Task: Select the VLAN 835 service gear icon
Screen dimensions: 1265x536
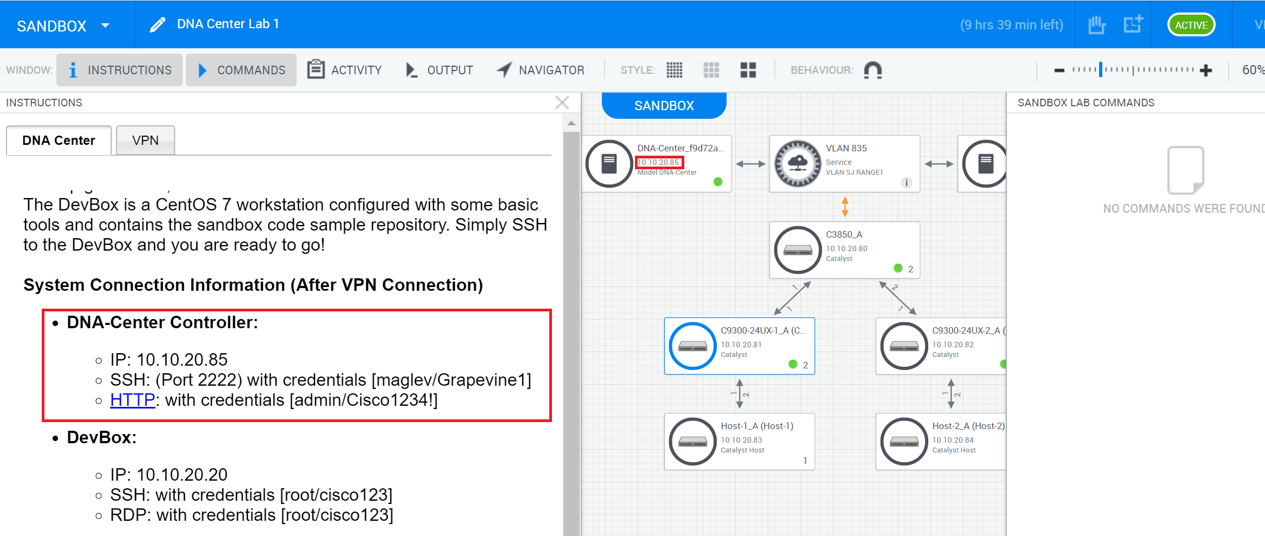Action: (x=798, y=164)
